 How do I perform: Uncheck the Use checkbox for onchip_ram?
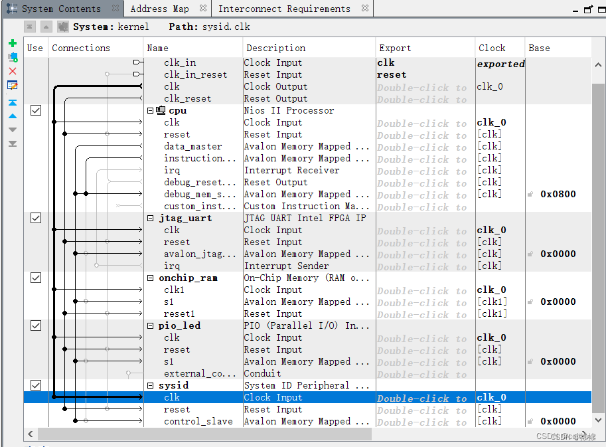click(x=36, y=278)
